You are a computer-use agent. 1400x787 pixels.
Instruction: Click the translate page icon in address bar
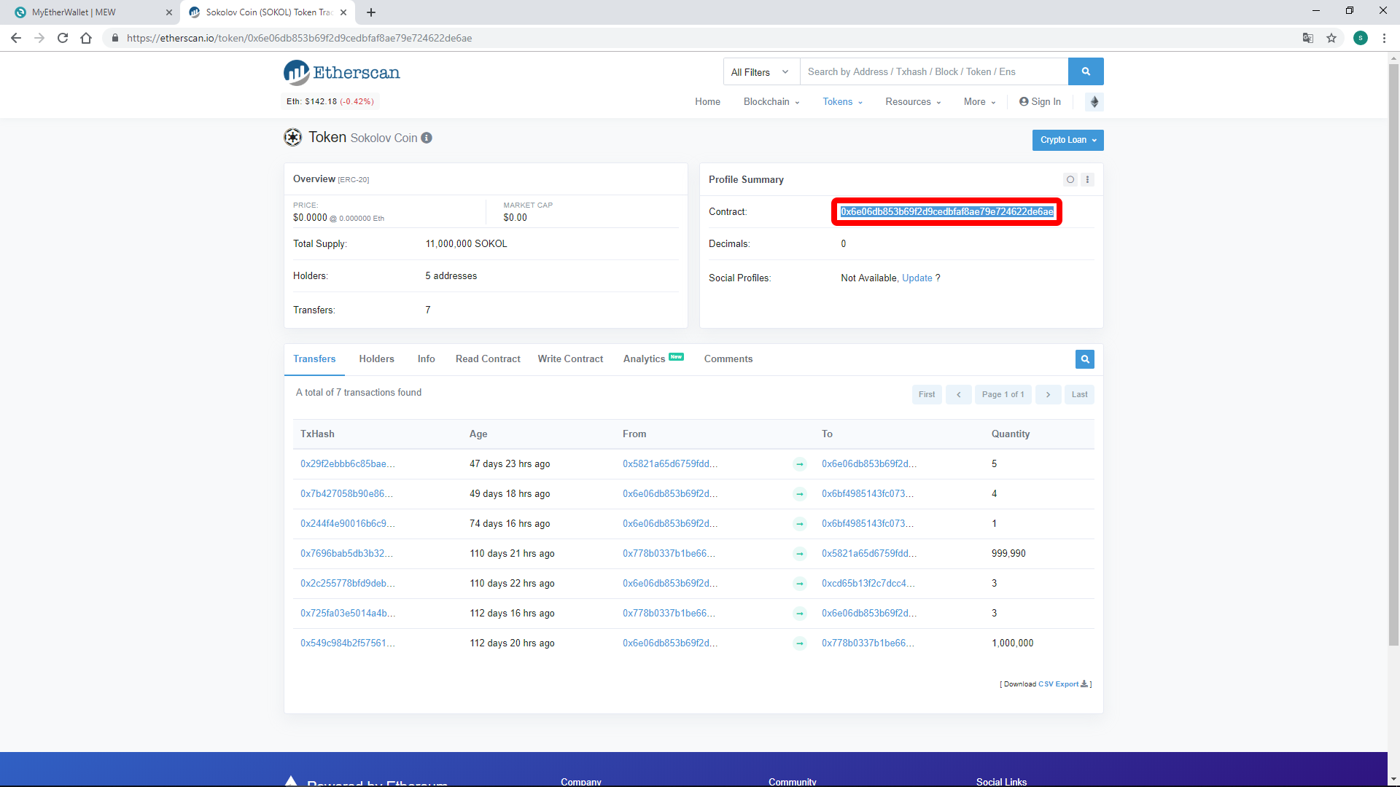1308,38
